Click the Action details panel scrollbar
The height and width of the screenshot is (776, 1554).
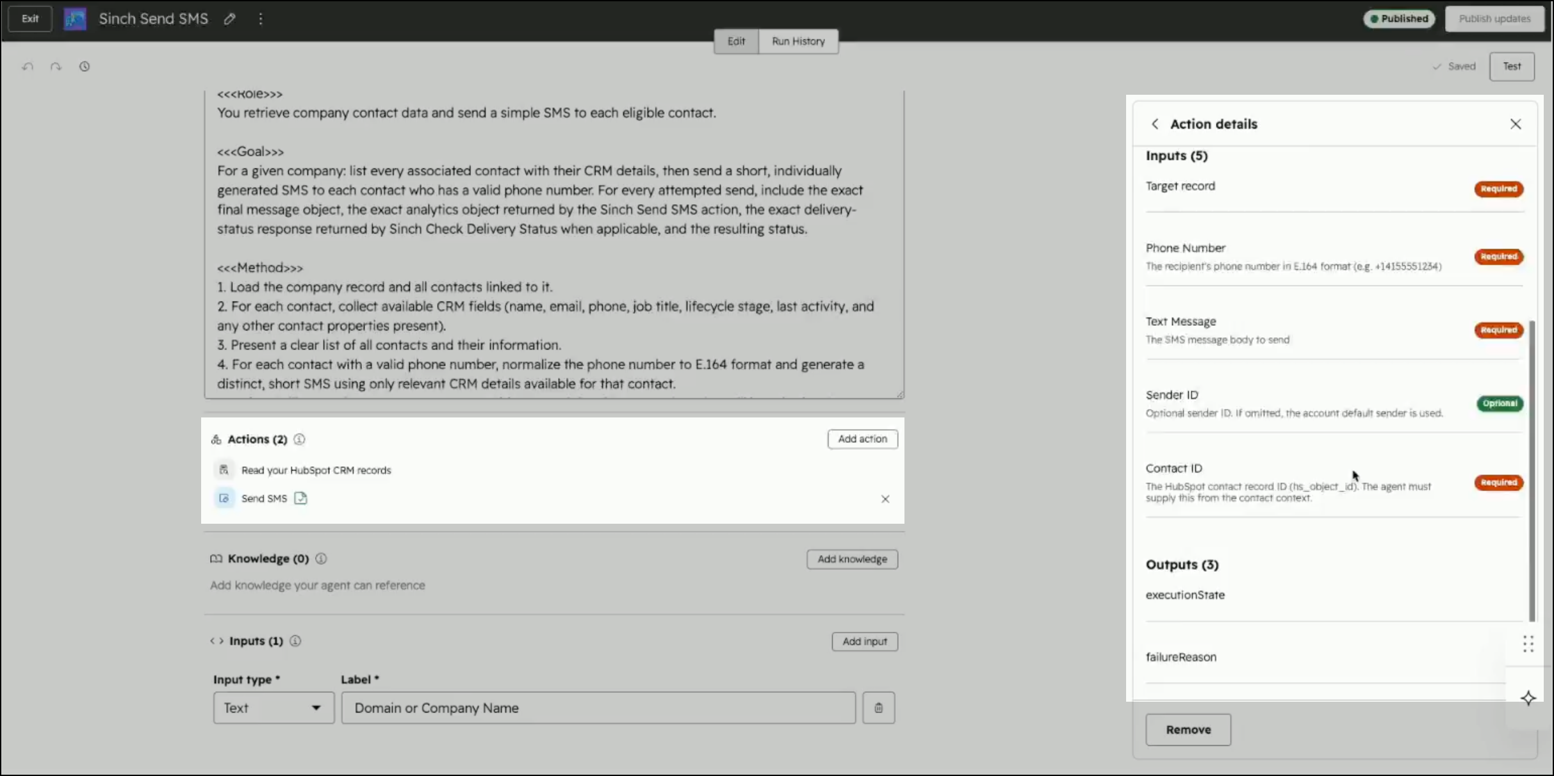(1532, 471)
